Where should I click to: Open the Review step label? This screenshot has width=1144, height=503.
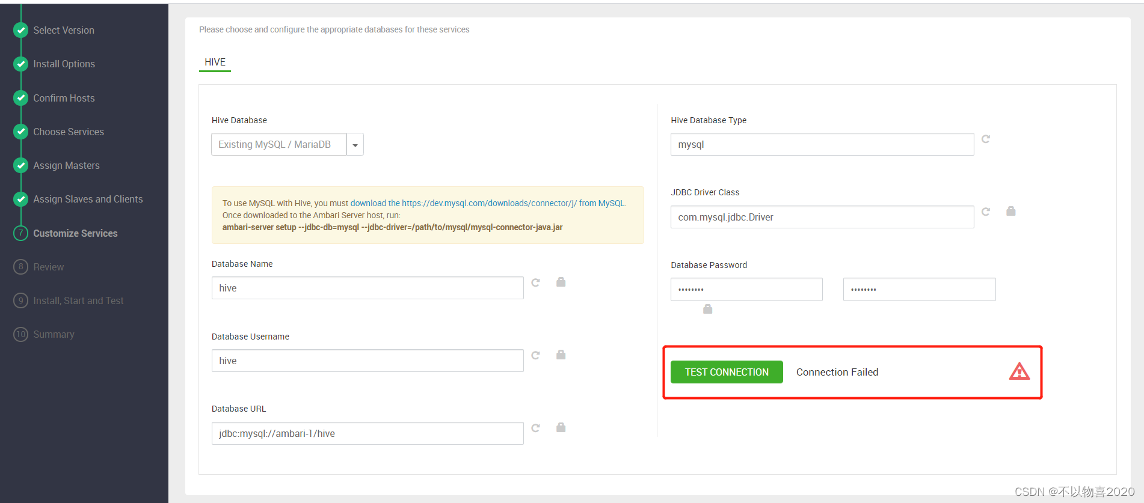[x=49, y=267]
